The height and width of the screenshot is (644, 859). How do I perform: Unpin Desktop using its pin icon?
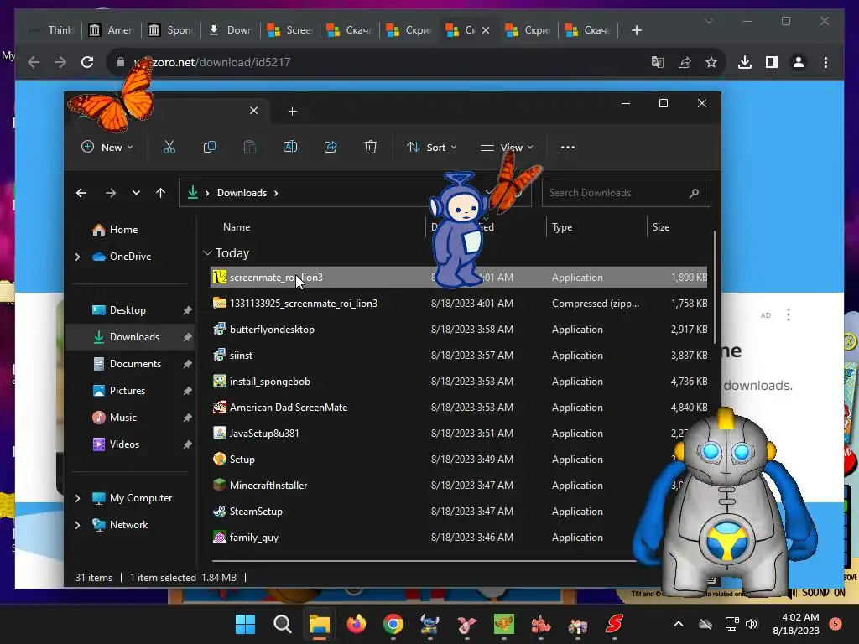pos(187,310)
